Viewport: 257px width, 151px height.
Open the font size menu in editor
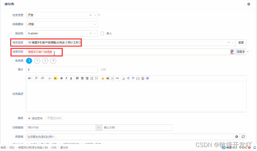[43, 78]
